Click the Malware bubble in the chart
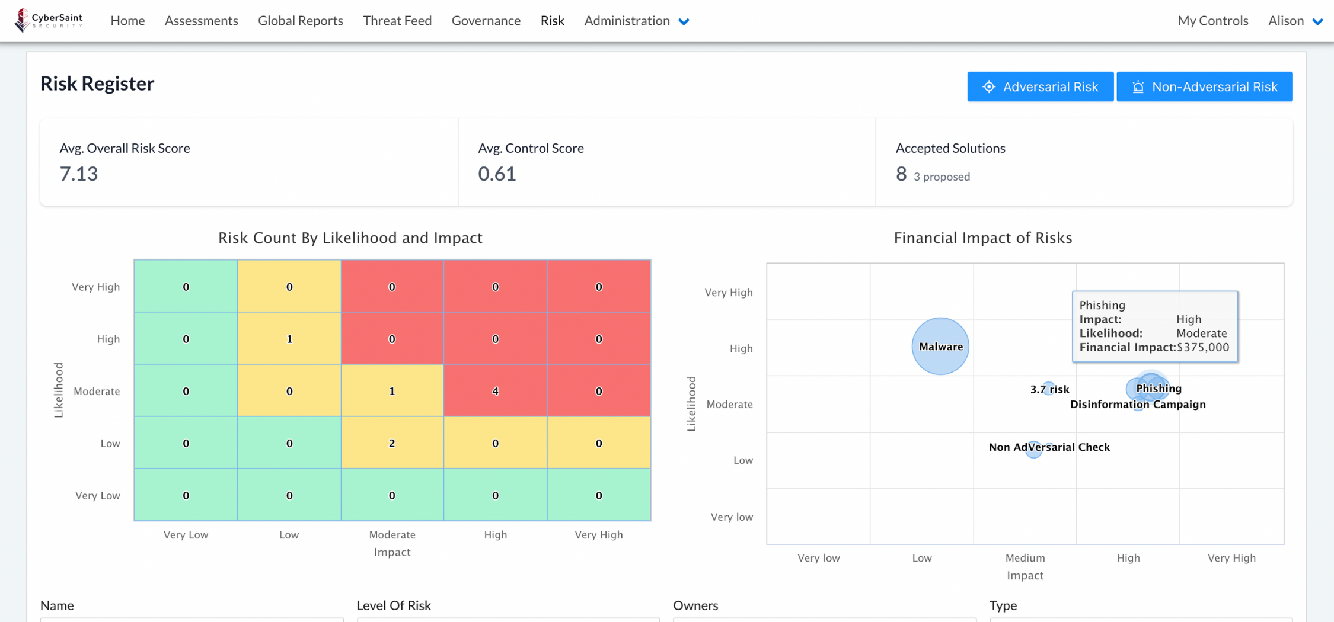Screen dimensions: 1334x622 pos(940,347)
